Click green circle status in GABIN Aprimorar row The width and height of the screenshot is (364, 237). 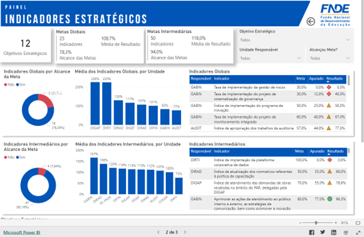pyautogui.click(x=330, y=199)
